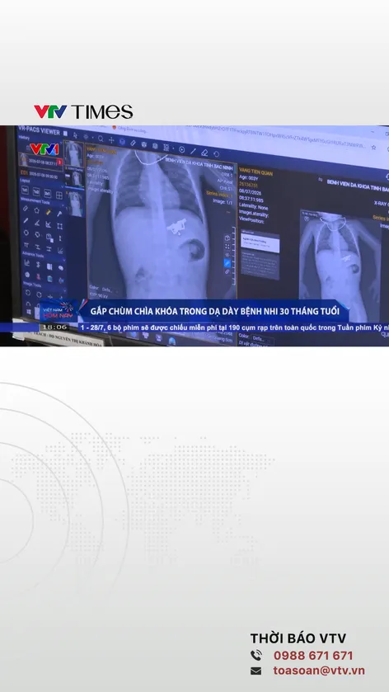Screen dimensions: 389x692
Task: Select the pan cross-arrows tool
Action: click(x=111, y=140)
